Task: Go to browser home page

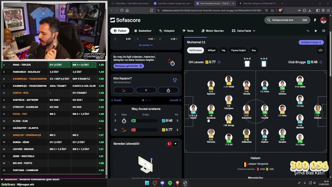Action: pos(127,10)
